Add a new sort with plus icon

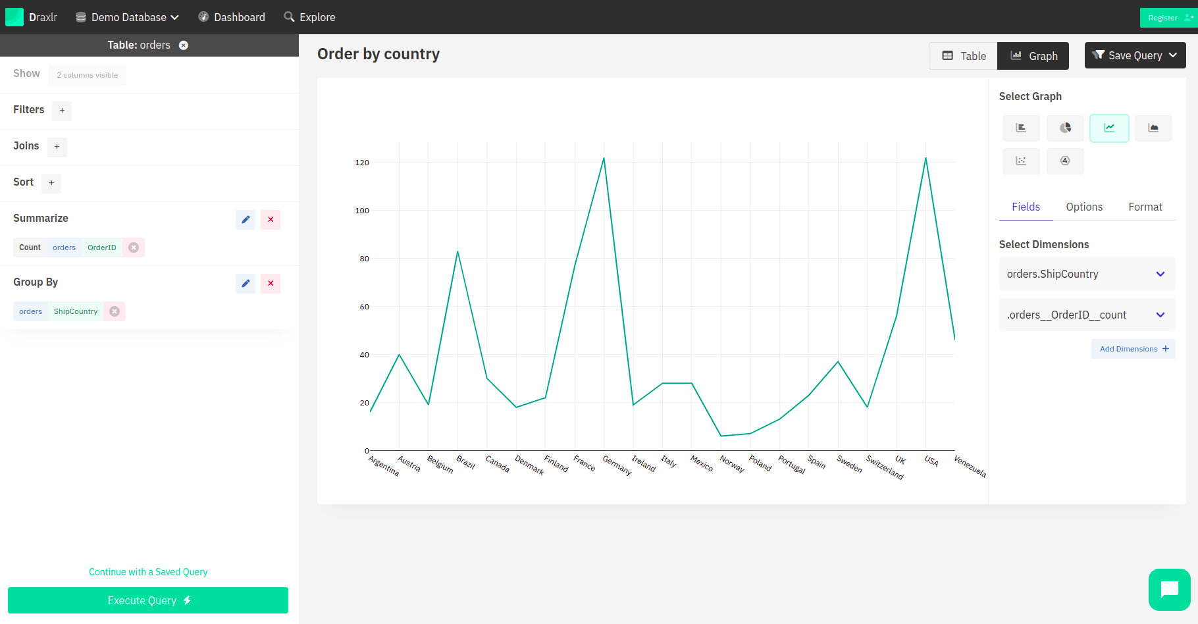[51, 183]
